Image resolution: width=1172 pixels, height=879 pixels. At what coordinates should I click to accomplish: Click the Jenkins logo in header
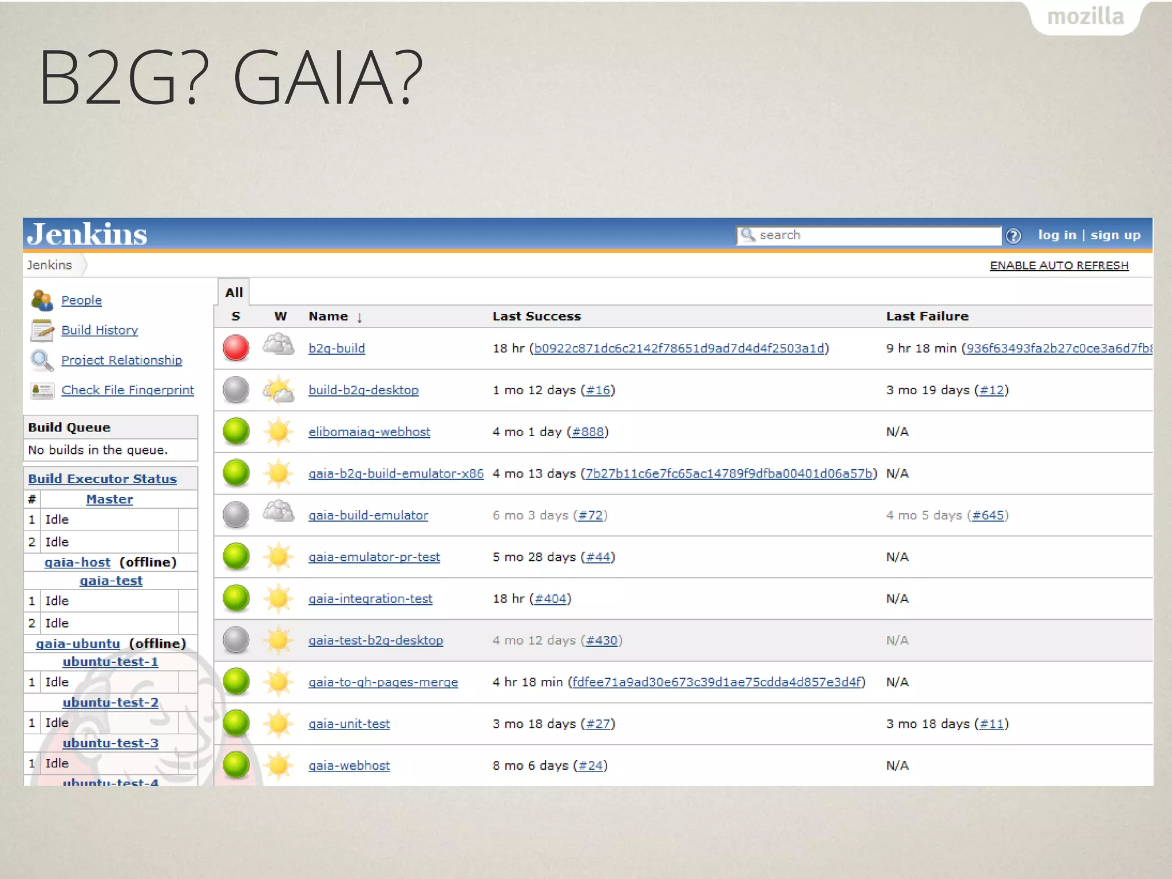pyautogui.click(x=87, y=235)
